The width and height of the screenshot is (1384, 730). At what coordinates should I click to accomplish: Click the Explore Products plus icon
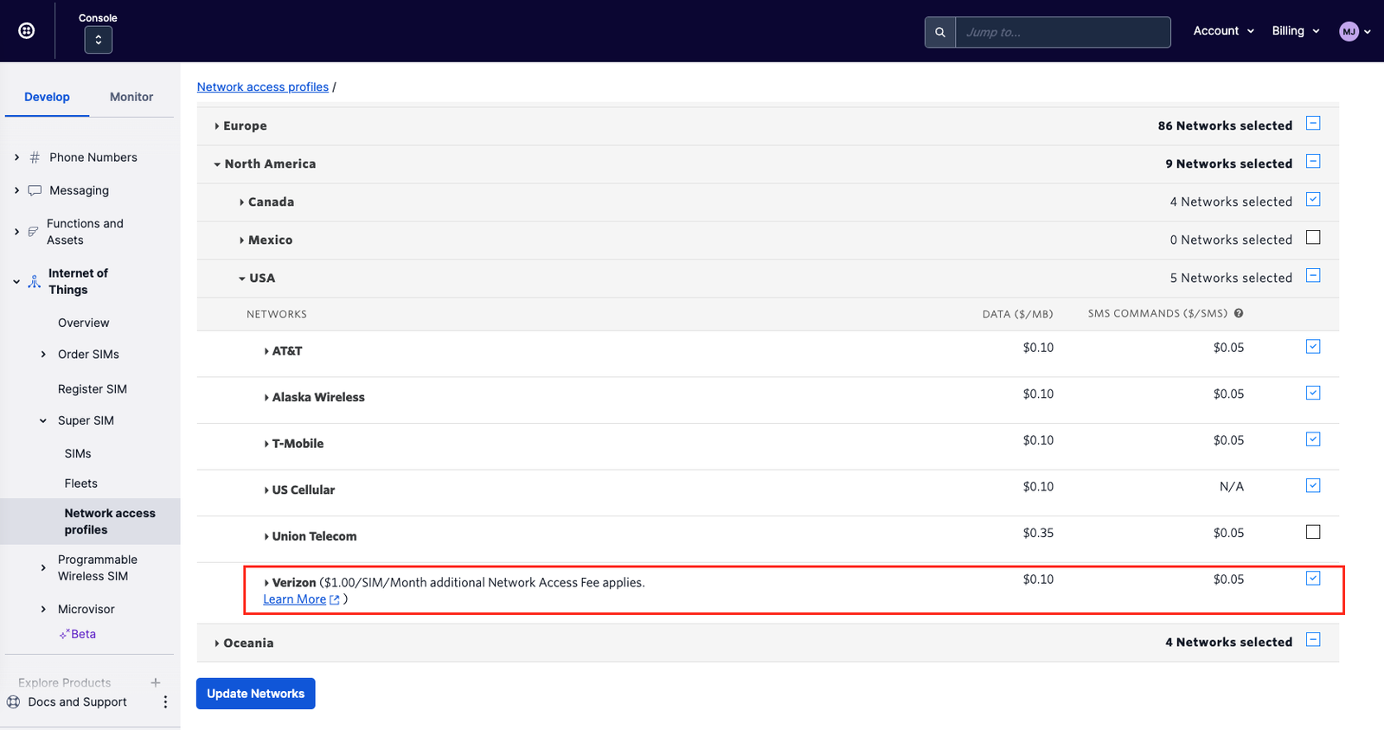point(156,682)
